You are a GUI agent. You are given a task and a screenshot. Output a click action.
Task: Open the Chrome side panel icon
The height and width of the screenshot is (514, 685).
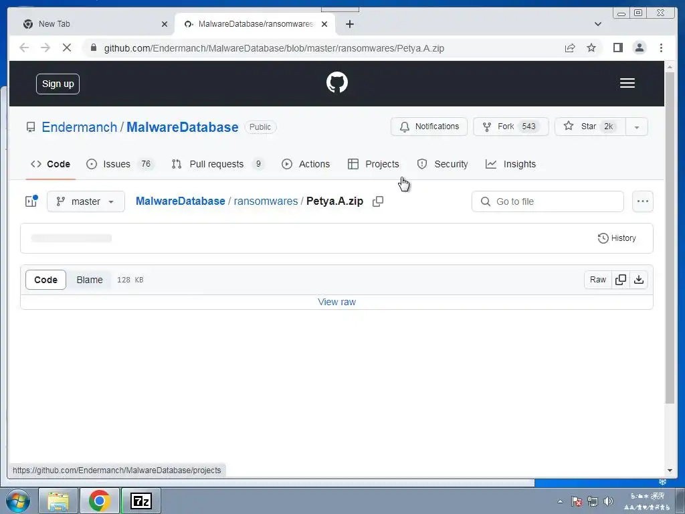click(x=617, y=48)
